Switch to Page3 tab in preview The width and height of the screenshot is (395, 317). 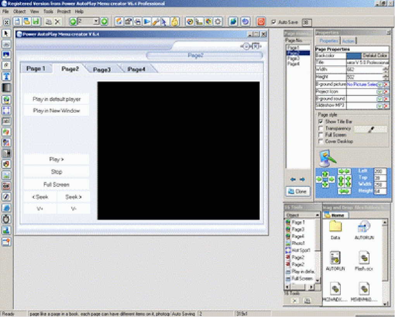(x=101, y=70)
